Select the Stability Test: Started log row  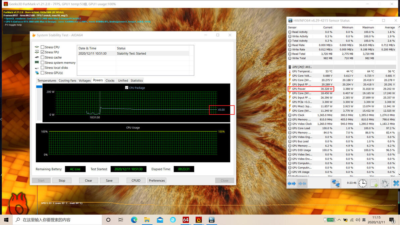(x=133, y=54)
